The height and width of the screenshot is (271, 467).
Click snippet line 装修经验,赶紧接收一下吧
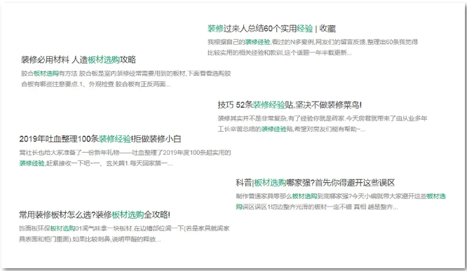tap(95, 163)
